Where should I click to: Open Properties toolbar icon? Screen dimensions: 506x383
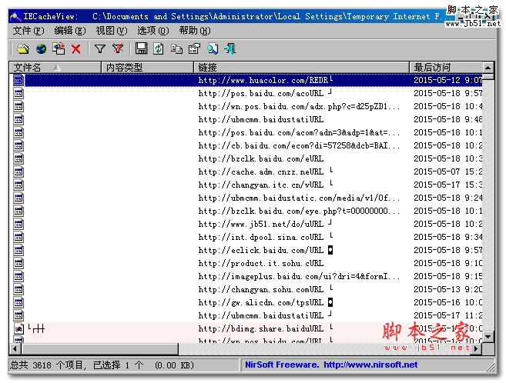[x=194, y=49]
